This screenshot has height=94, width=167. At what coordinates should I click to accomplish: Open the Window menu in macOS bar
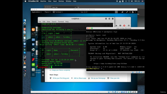click(68, 1)
